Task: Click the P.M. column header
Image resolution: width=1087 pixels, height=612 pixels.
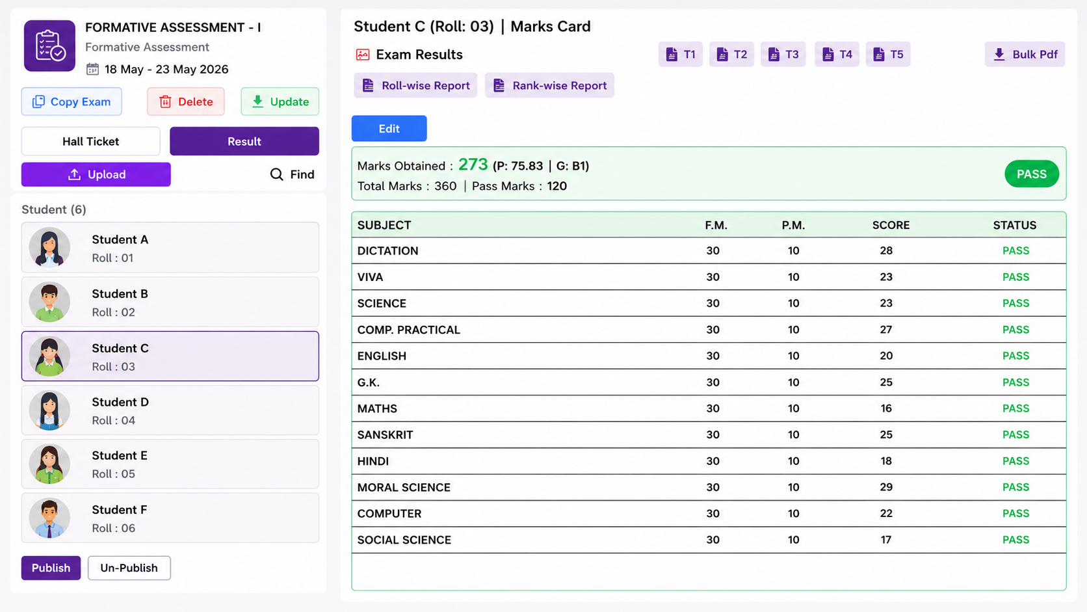Action: tap(793, 225)
